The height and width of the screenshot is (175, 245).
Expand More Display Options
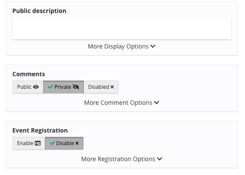[122, 46]
